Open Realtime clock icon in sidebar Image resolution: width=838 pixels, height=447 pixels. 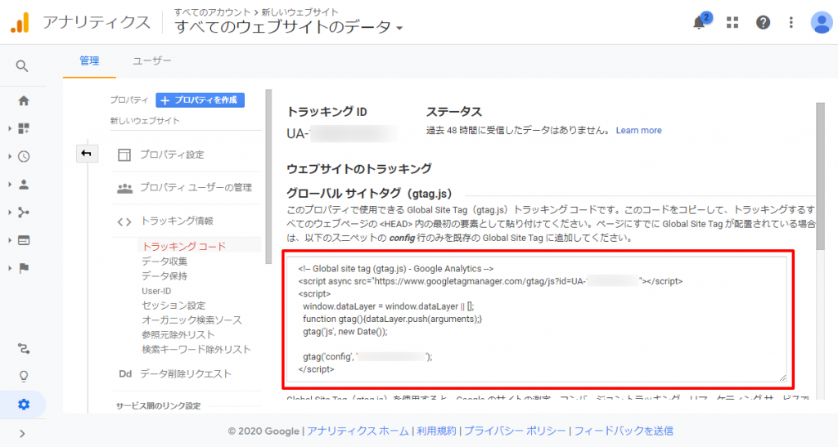24,156
